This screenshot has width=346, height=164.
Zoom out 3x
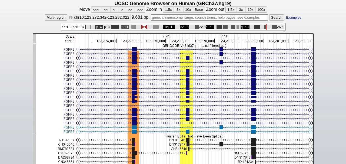click(x=241, y=10)
